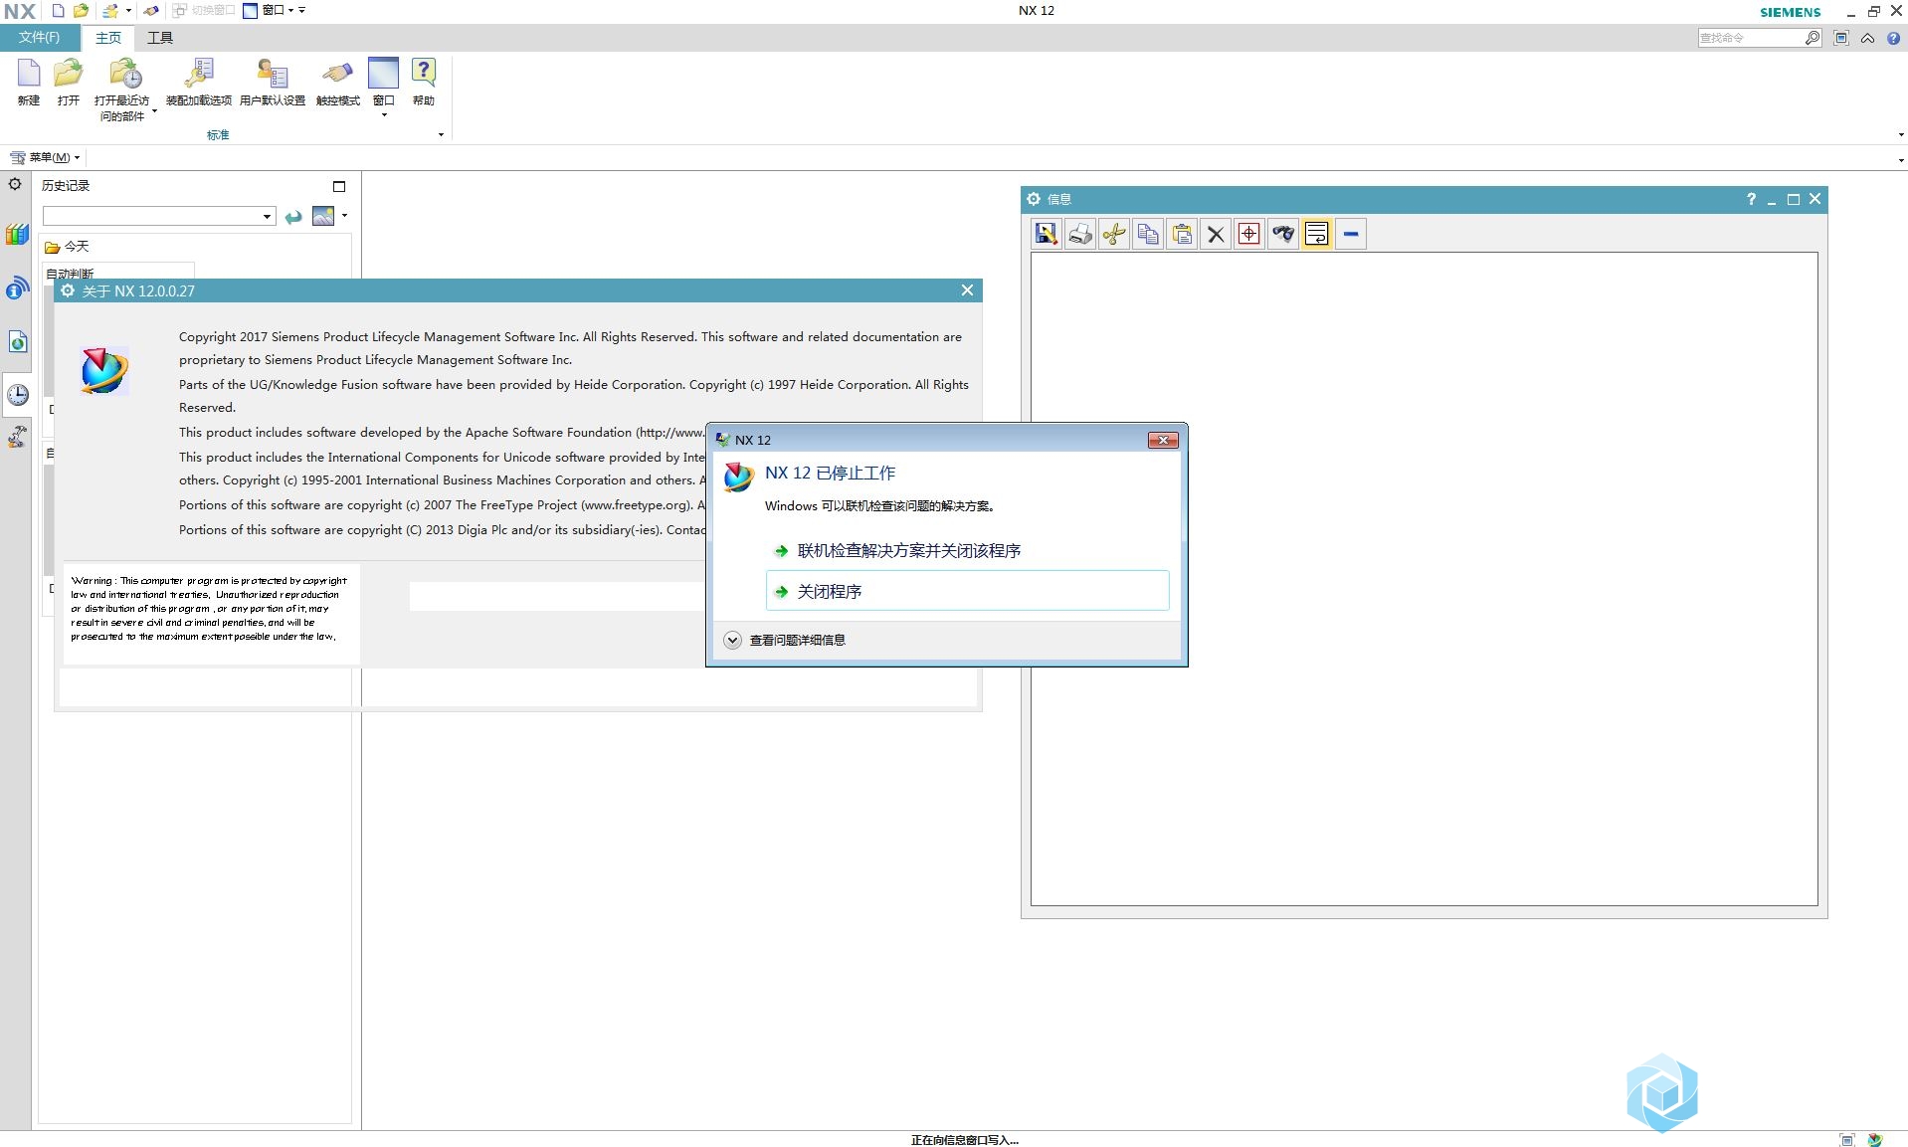Image resolution: width=1908 pixels, height=1147 pixels.
Task: Switch to 主页 ribbon tab
Action: (x=108, y=38)
